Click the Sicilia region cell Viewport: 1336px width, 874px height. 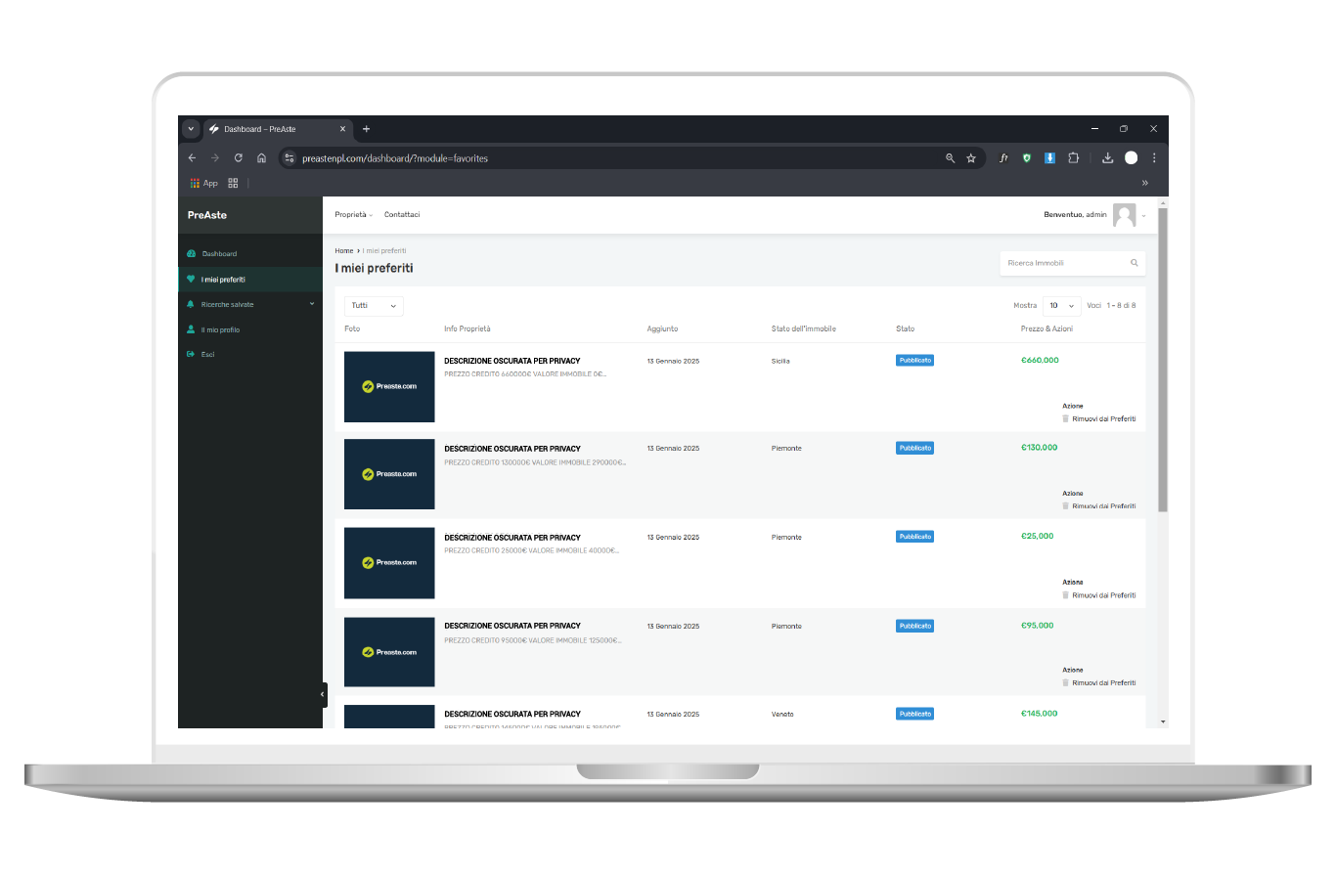pyautogui.click(x=780, y=361)
